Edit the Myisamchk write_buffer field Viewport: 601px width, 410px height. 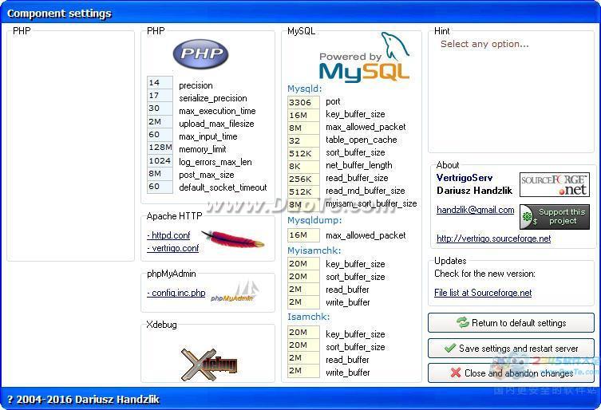(x=303, y=302)
